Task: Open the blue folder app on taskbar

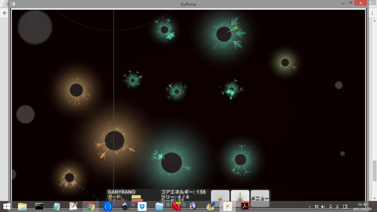Action: (159, 206)
